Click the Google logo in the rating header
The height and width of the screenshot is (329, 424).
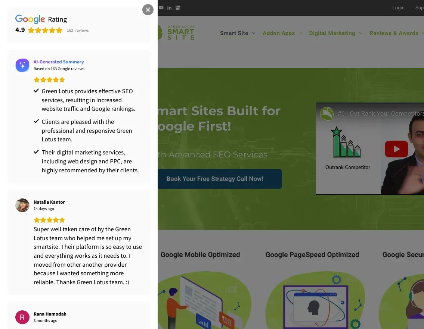click(x=30, y=19)
